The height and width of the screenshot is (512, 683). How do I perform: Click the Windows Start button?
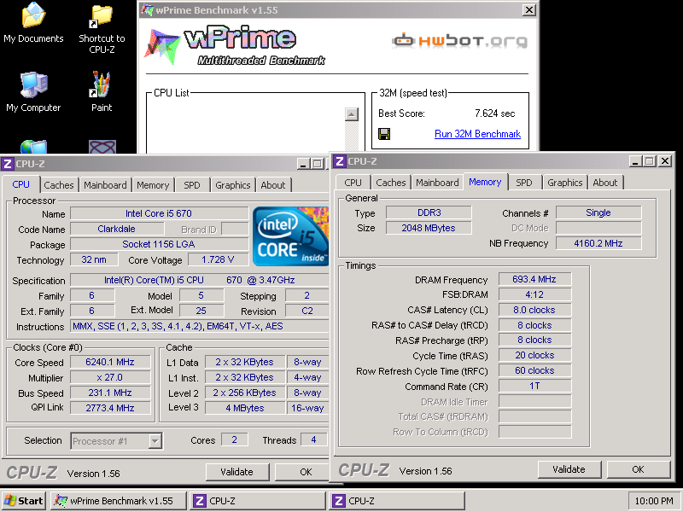(x=24, y=501)
